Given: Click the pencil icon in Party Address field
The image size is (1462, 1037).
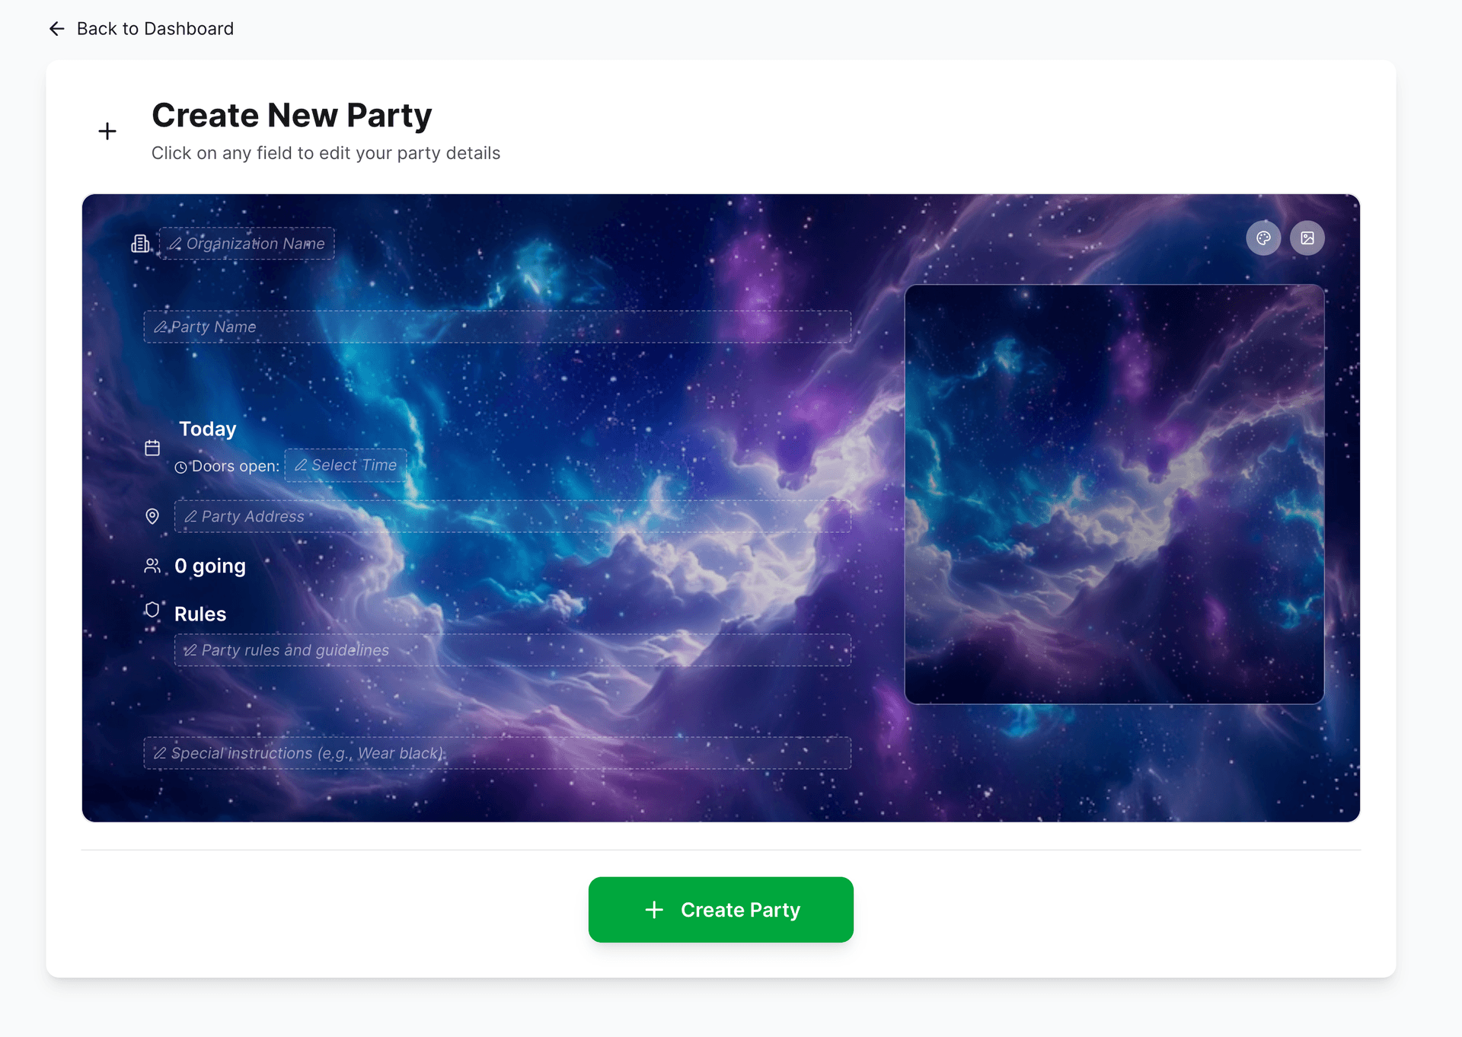Looking at the screenshot, I should pyautogui.click(x=190, y=516).
